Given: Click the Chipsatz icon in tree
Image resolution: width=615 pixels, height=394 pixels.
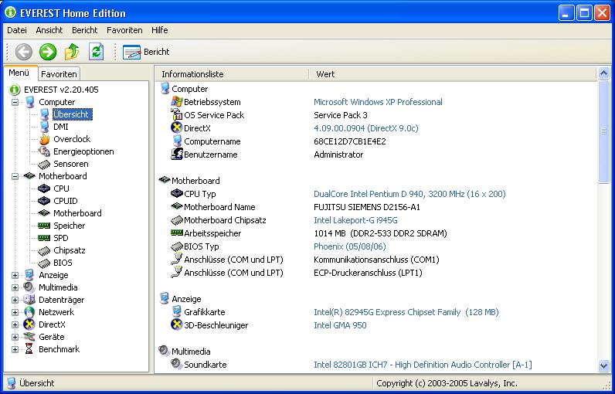Looking at the screenshot, I should click(x=44, y=250).
